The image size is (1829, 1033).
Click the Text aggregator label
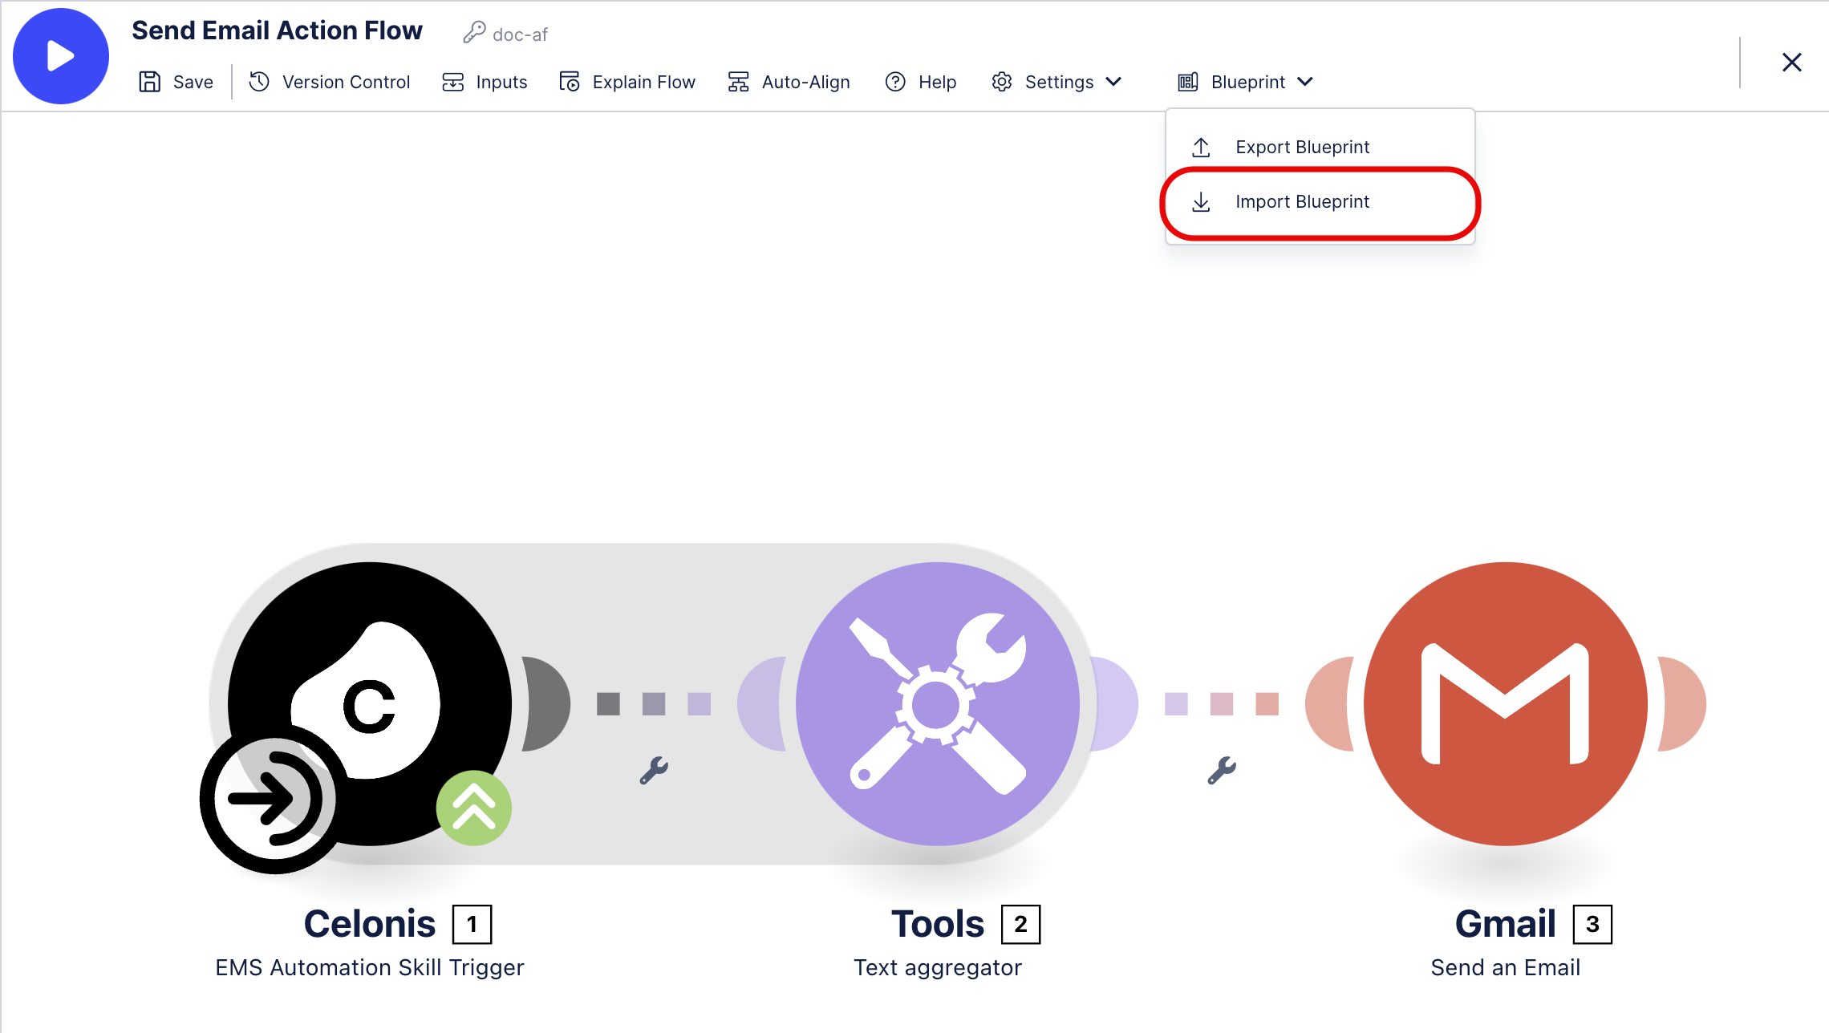tap(938, 967)
